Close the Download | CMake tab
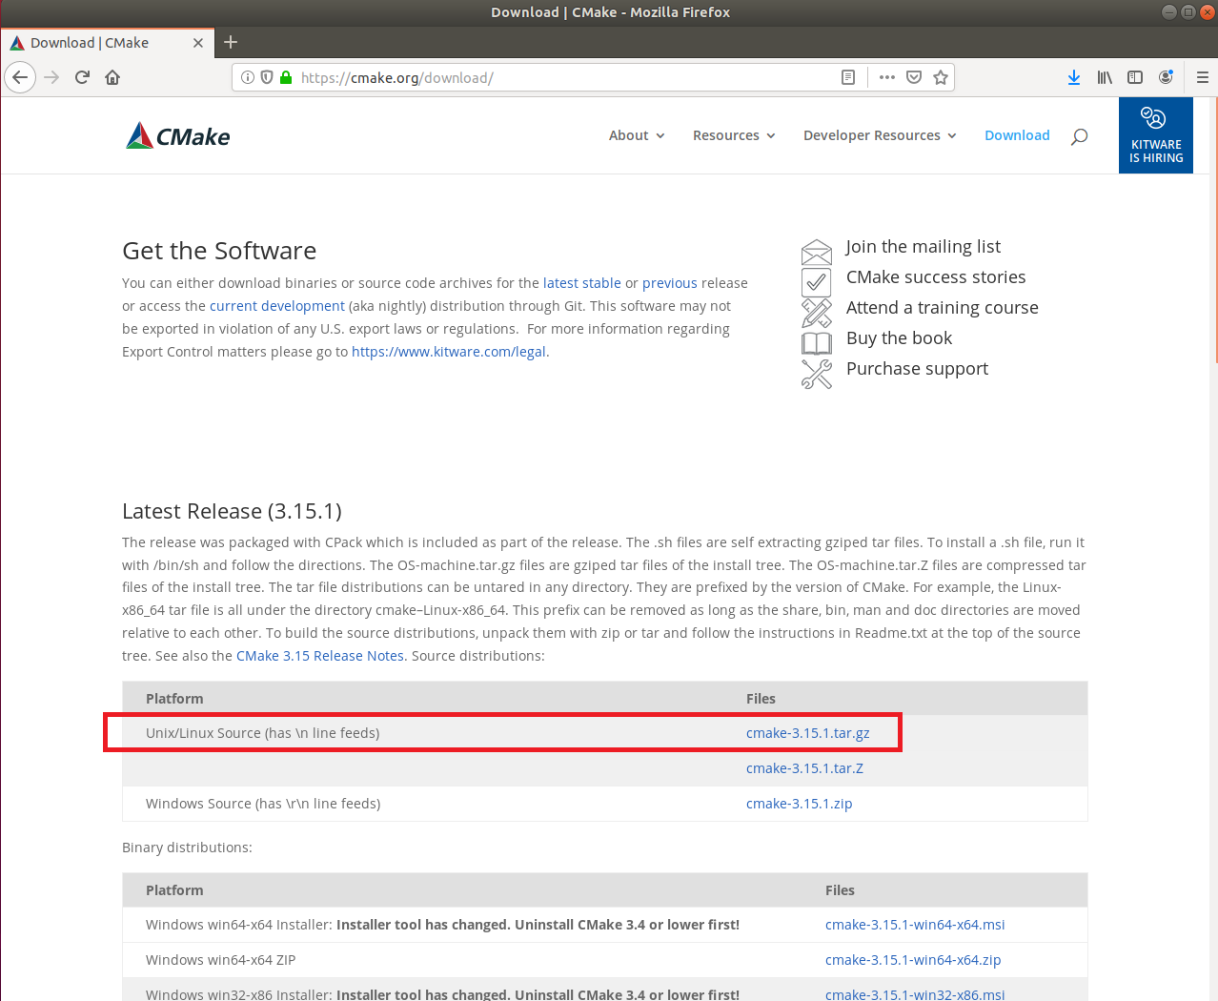 point(198,43)
